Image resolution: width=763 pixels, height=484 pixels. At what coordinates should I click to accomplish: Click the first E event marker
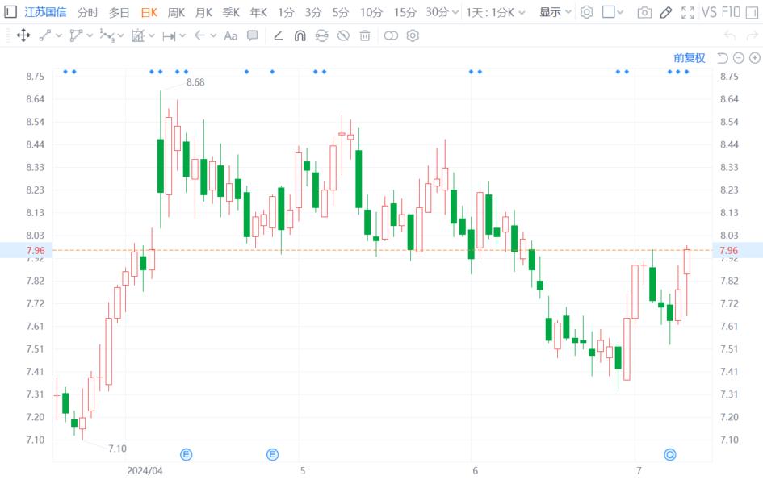(x=187, y=455)
